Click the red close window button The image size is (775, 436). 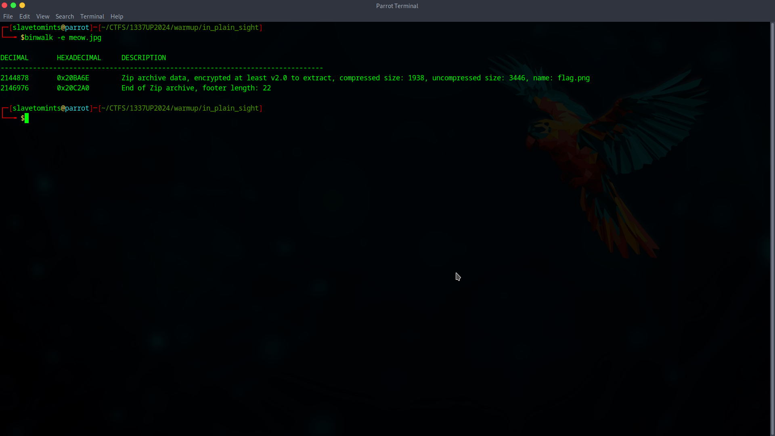click(4, 5)
